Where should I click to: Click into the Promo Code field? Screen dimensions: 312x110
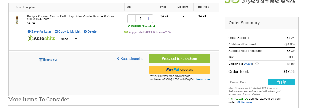tap(248, 82)
